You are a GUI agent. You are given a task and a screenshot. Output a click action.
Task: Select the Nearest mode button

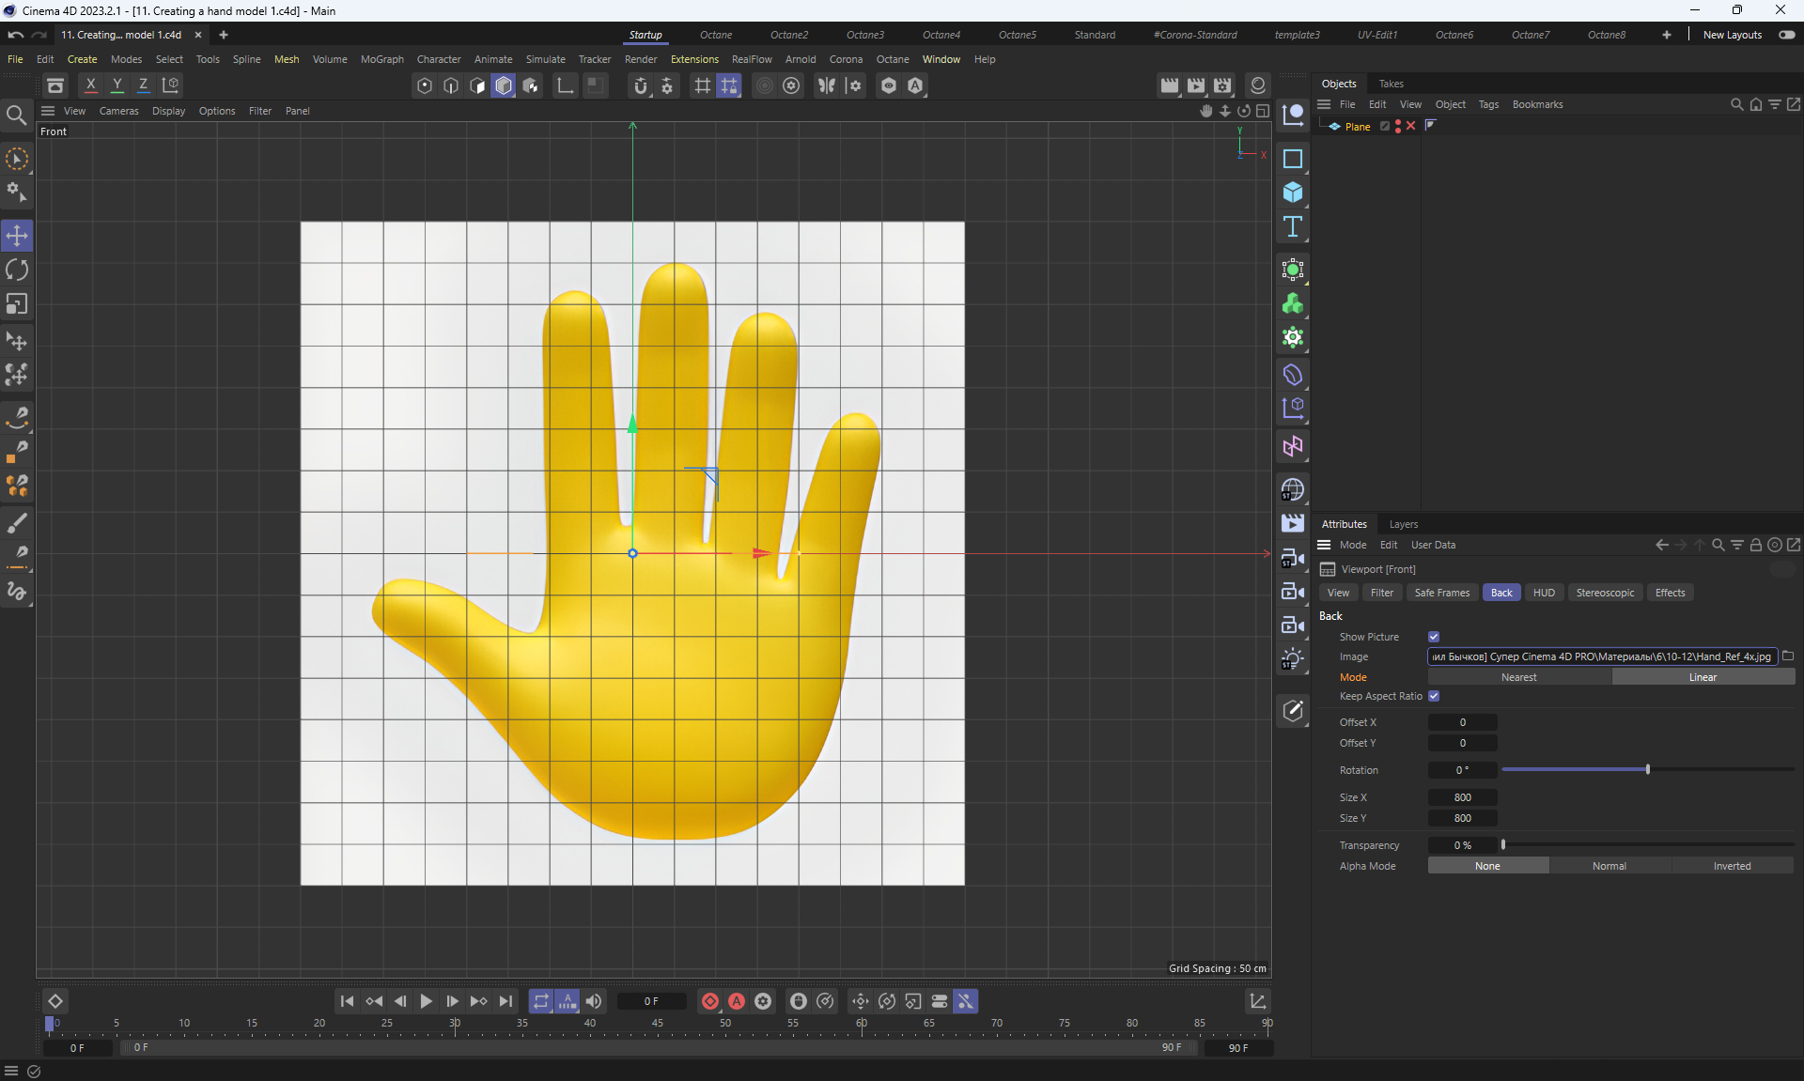[1518, 677]
